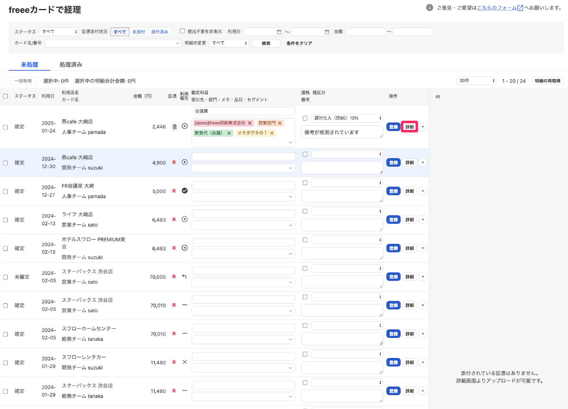
Task: Toggle the select-all header checkbox
Action: point(6,96)
